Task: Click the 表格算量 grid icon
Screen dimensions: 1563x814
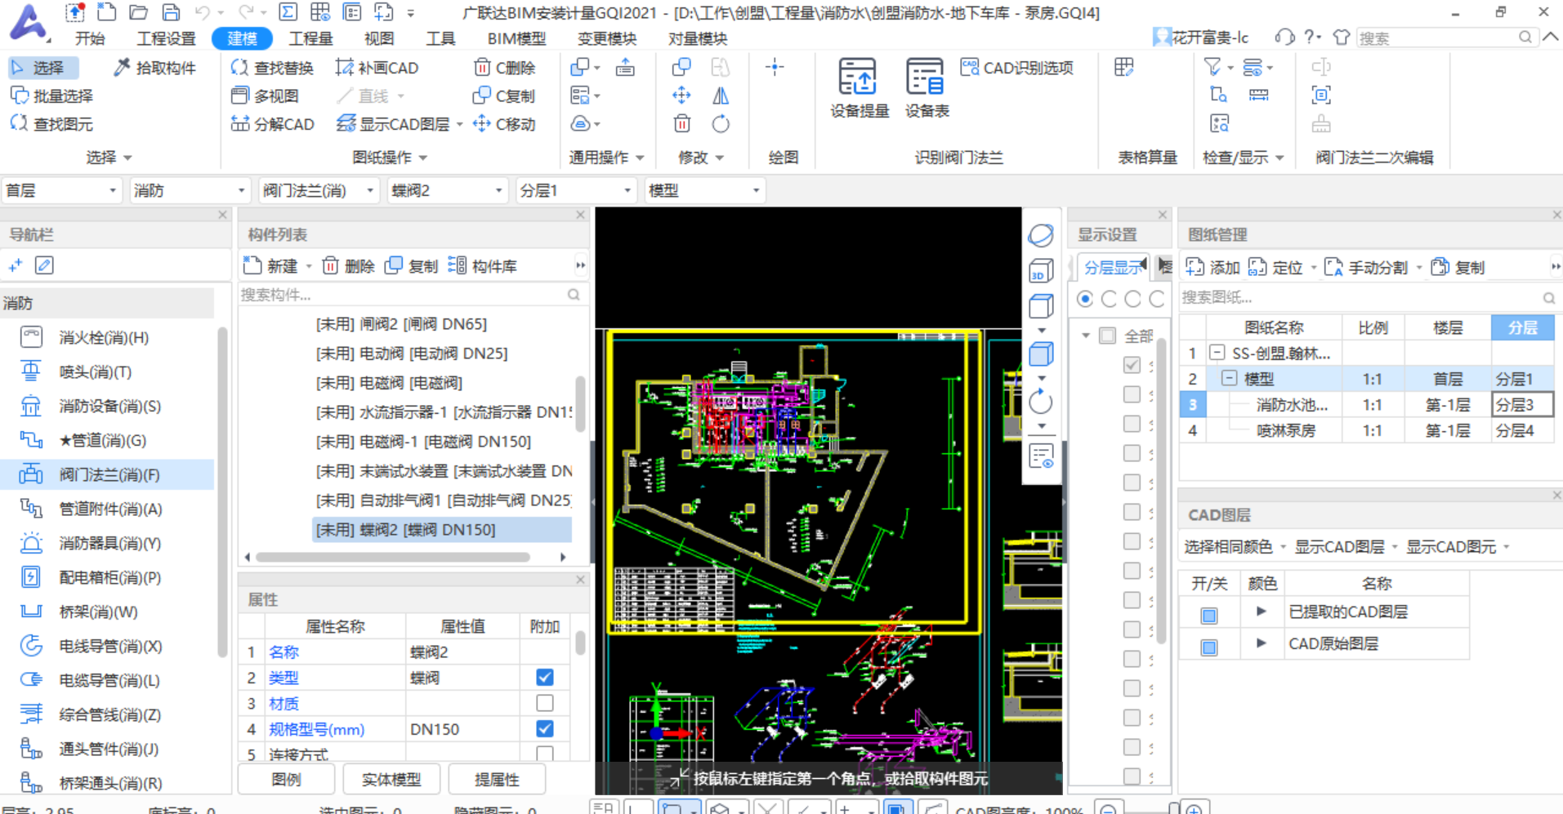Action: [x=1123, y=68]
